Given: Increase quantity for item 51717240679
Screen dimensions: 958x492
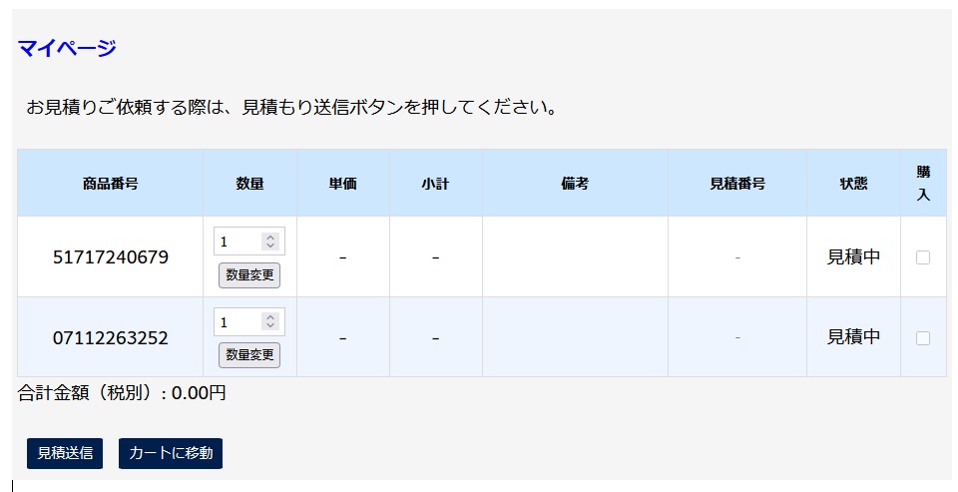Looking at the screenshot, I should point(270,238).
